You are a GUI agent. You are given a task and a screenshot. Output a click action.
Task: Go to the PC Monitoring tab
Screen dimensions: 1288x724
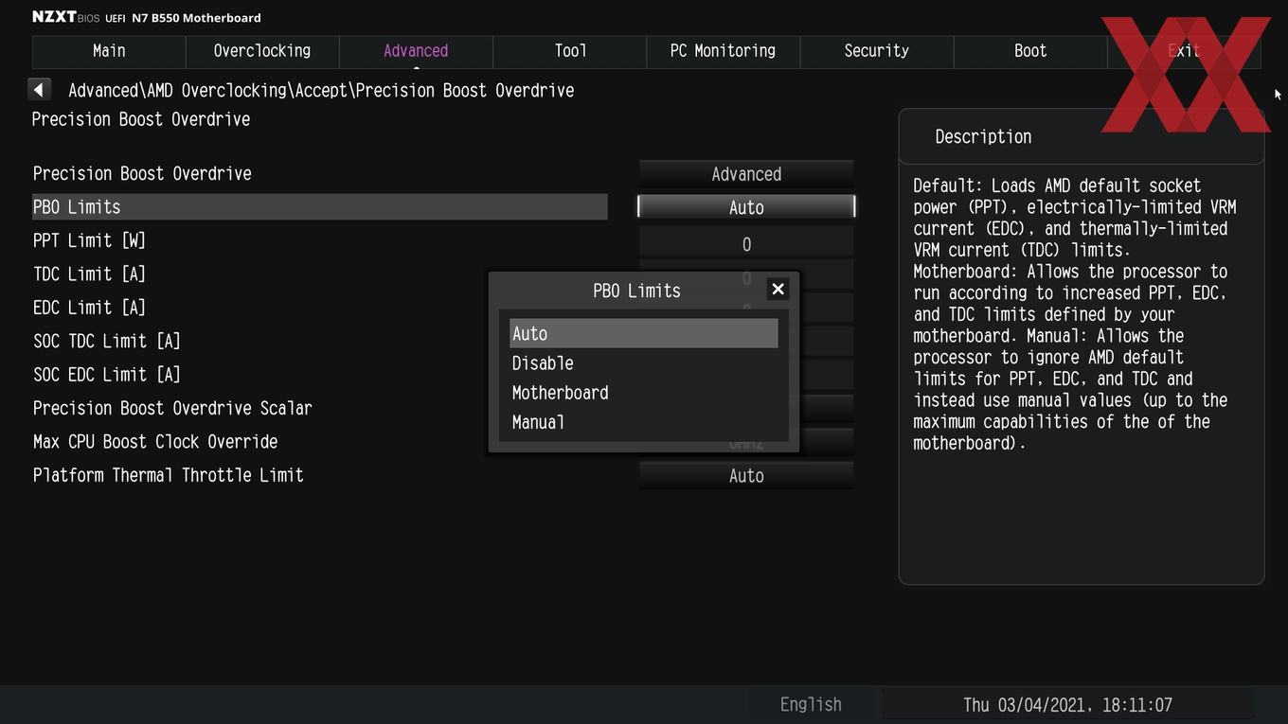tap(723, 51)
